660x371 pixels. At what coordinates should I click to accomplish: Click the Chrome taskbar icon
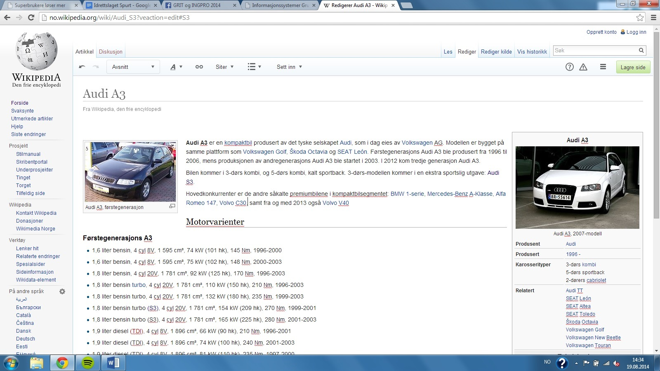pos(62,363)
